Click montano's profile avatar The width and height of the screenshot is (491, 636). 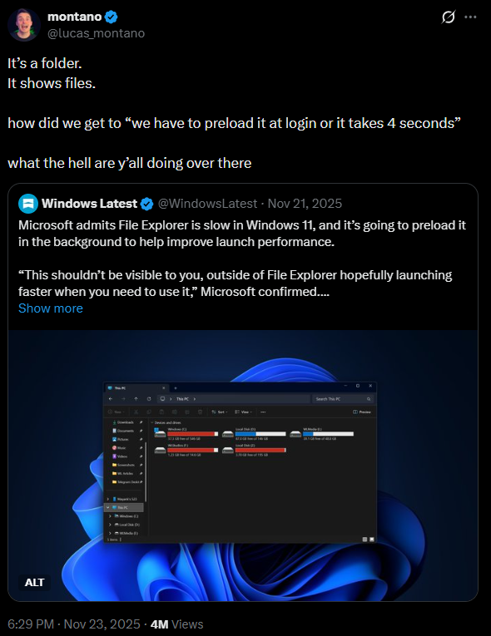pyautogui.click(x=23, y=25)
